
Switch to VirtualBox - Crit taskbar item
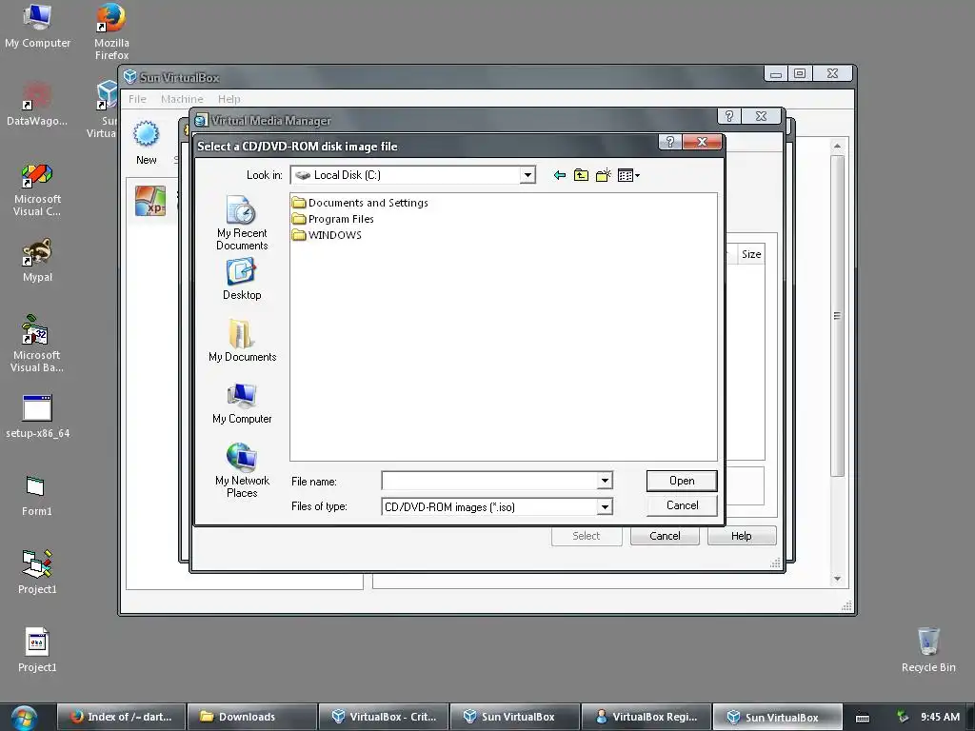(383, 717)
